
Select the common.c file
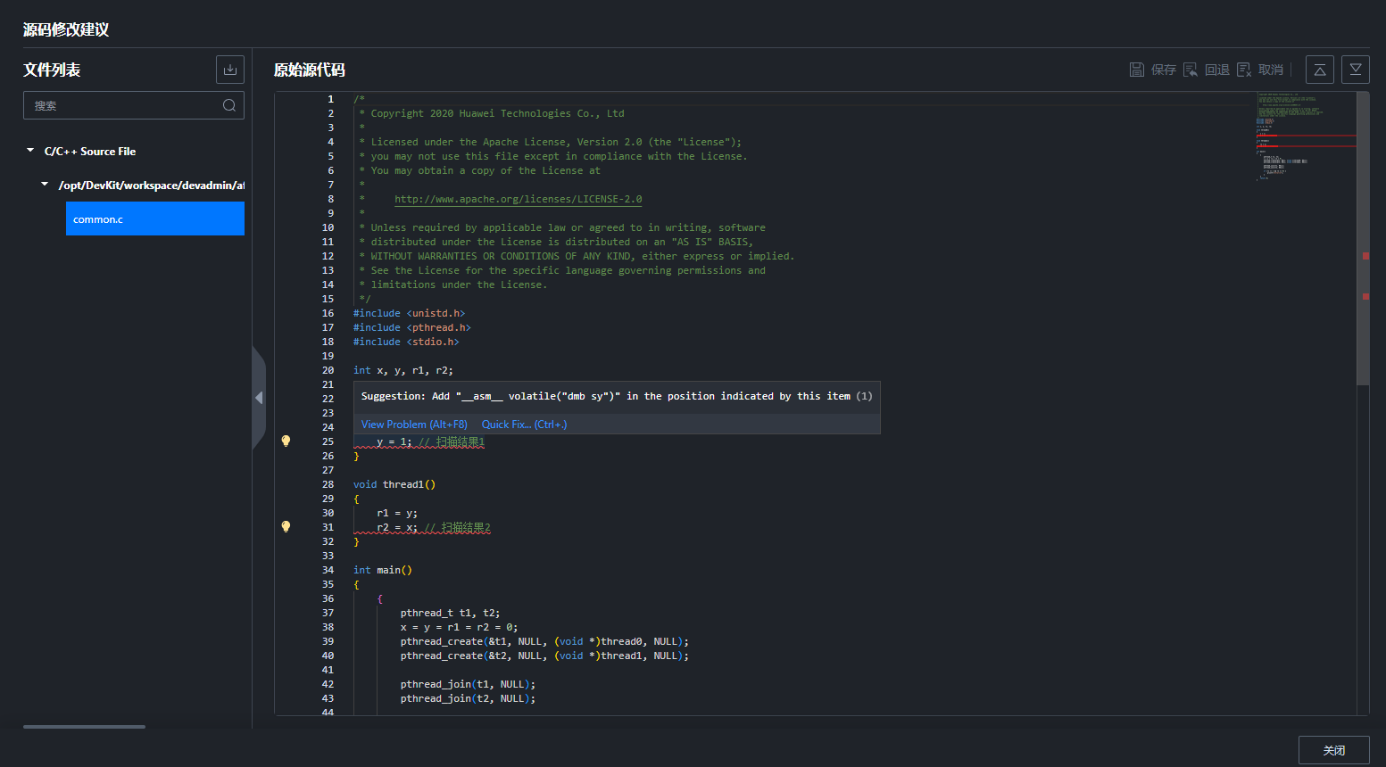point(155,219)
